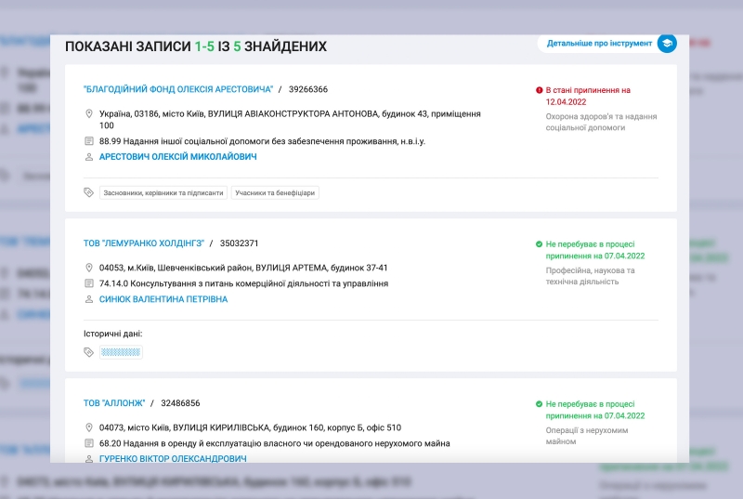The width and height of the screenshot is (743, 499).
Task: Open person 'ГУРЕНКО ВІКТОР ОЛЕКСАНДРОВИЧ'
Action: [x=173, y=459]
